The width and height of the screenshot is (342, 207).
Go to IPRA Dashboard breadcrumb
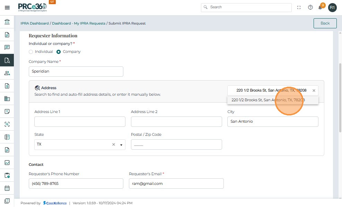coord(35,23)
